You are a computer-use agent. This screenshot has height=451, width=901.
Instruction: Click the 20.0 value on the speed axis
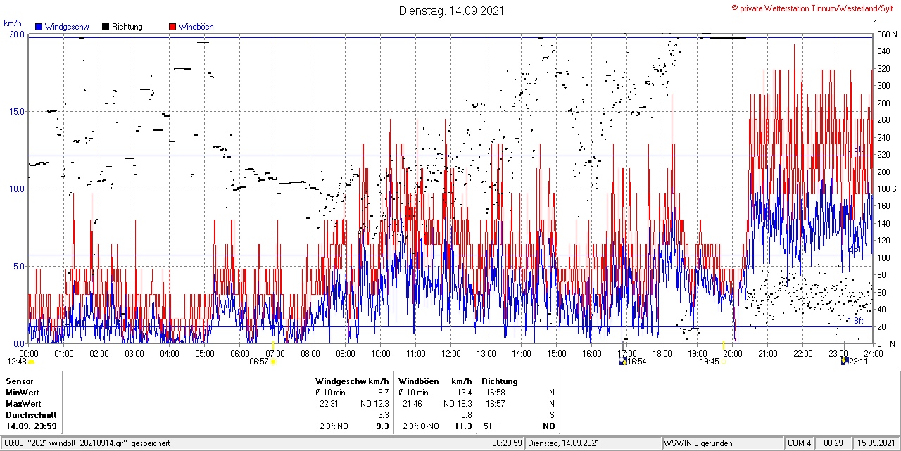[x=17, y=34]
